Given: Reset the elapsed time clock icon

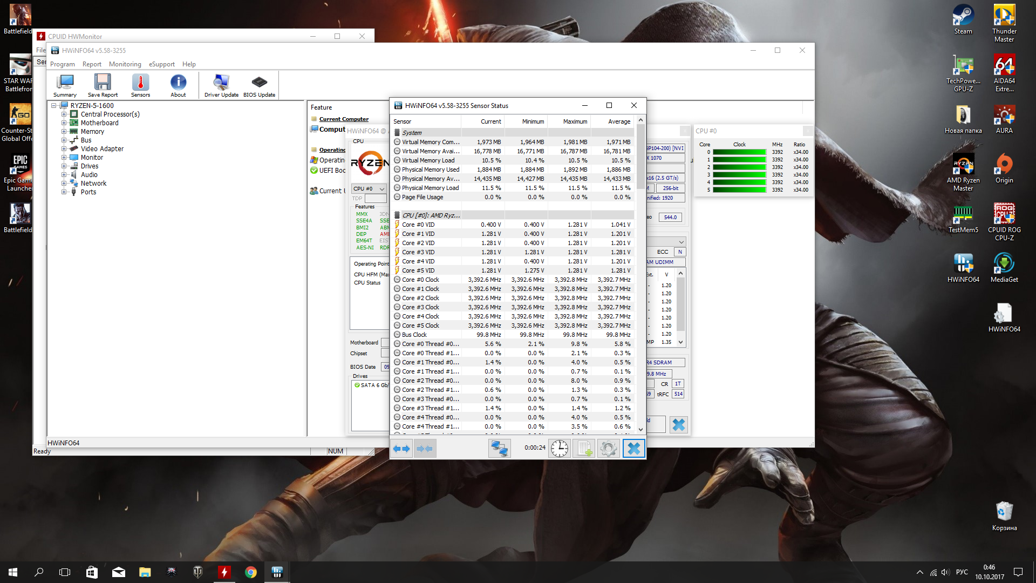Looking at the screenshot, I should point(560,449).
